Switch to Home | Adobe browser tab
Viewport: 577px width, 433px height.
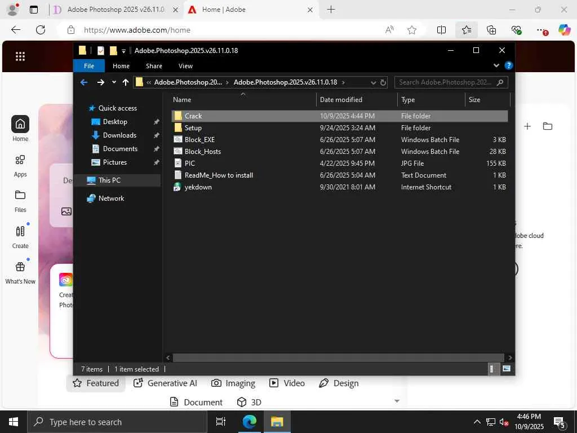[250, 10]
